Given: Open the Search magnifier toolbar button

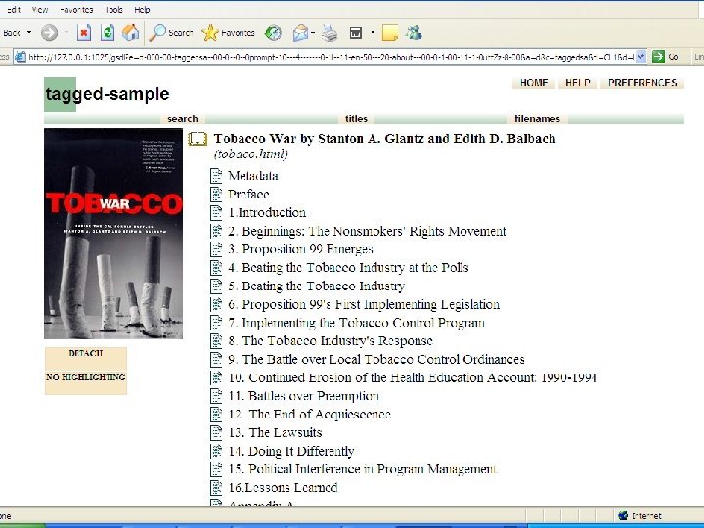Looking at the screenshot, I should pos(170,33).
